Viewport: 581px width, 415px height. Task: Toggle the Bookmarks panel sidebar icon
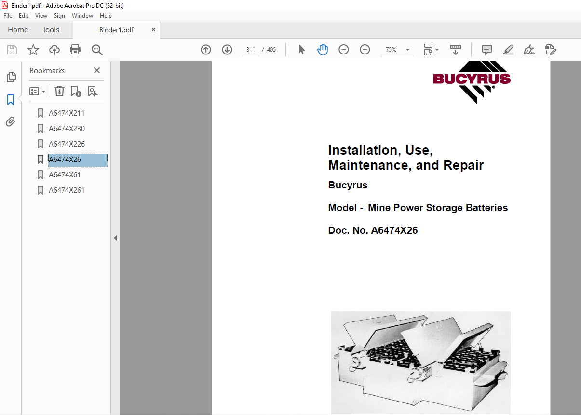pos(11,100)
